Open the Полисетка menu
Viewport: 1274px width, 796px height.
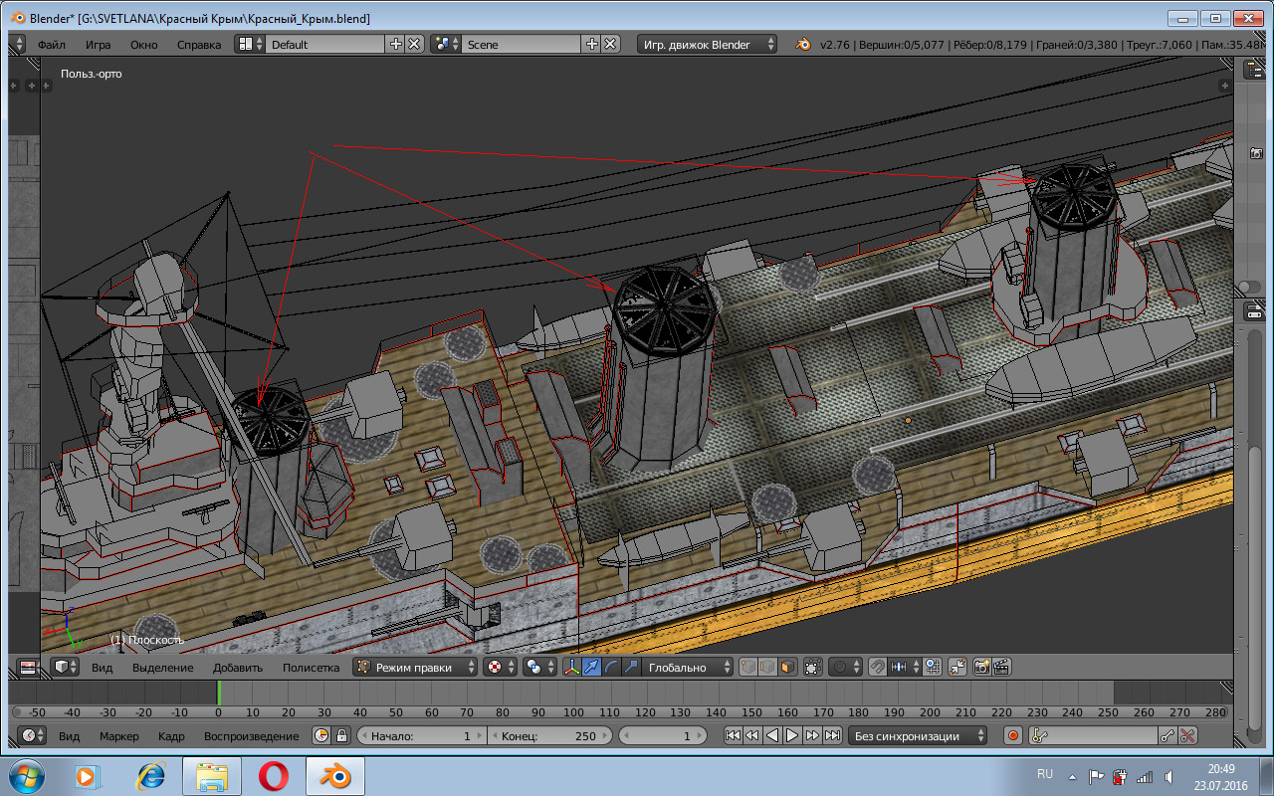point(311,668)
